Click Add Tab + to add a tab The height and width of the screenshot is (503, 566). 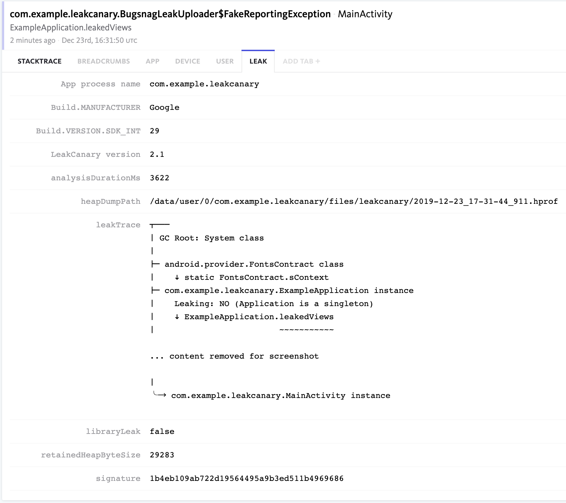301,61
